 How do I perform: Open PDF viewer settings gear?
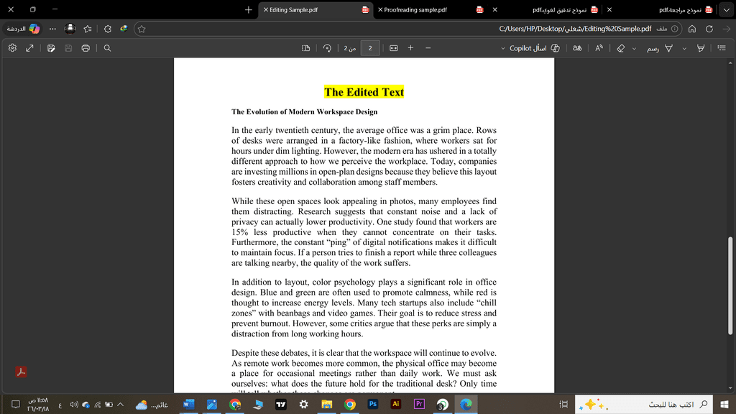(x=13, y=48)
